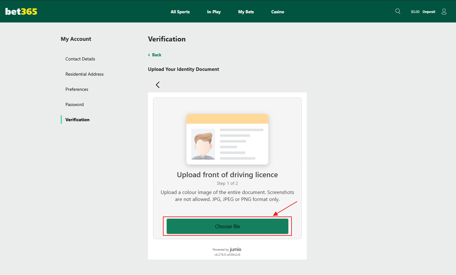Click the Deposit link

click(x=429, y=12)
